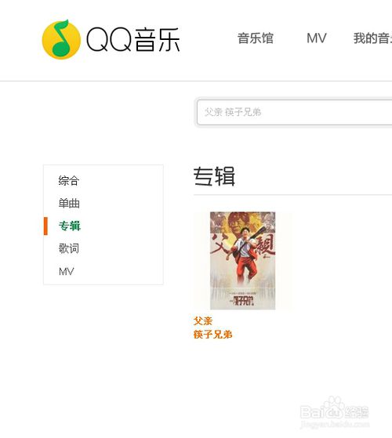The width and height of the screenshot is (392, 438).
Task: Open the 筷子兄弟 artist link
Action: click(x=213, y=335)
